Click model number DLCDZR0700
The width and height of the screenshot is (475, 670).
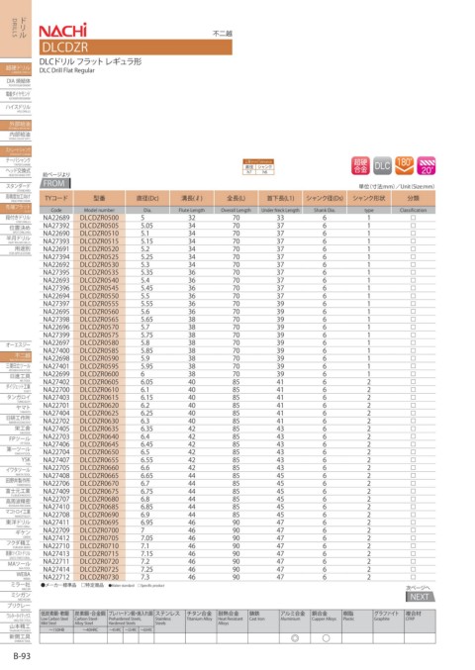pyautogui.click(x=99, y=530)
